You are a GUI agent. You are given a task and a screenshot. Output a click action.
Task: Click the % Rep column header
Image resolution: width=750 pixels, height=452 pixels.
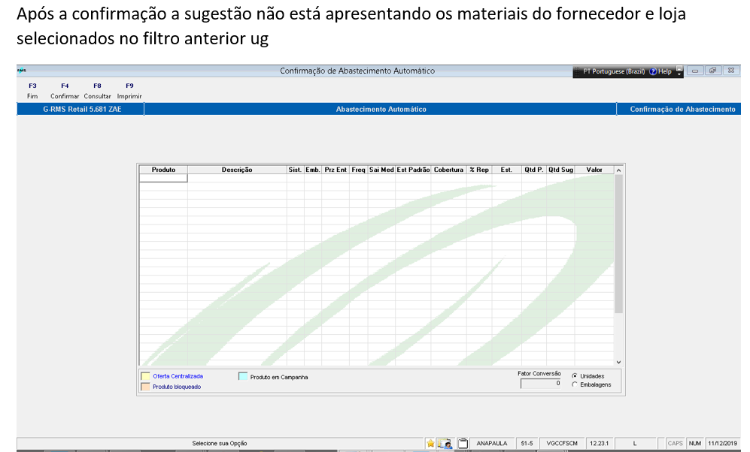point(479,170)
